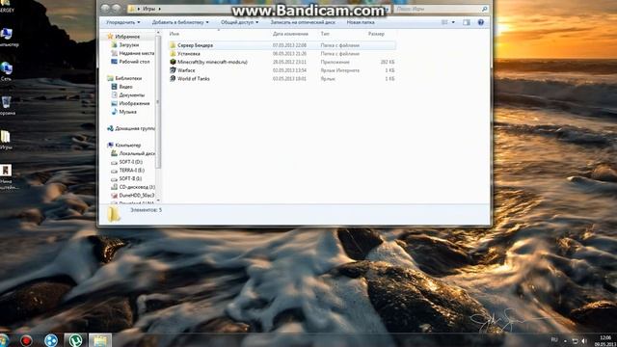Select the Minecraft application icon
The image size is (617, 347).
click(173, 62)
